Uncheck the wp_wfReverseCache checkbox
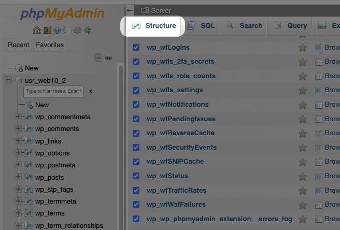340x230 pixels. (x=136, y=133)
